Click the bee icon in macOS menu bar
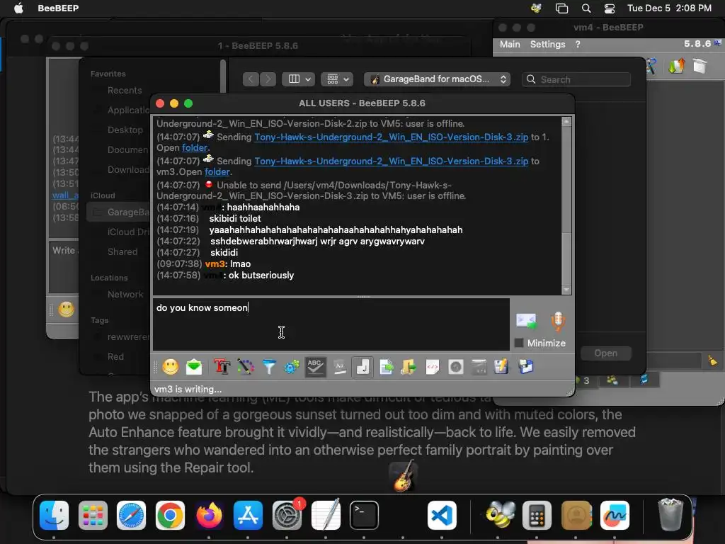Viewport: 725px width, 544px height. [537, 8]
